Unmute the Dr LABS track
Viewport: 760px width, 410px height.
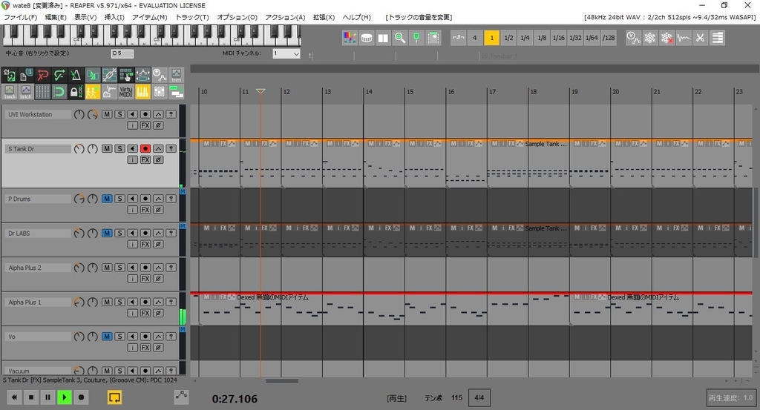click(x=107, y=233)
